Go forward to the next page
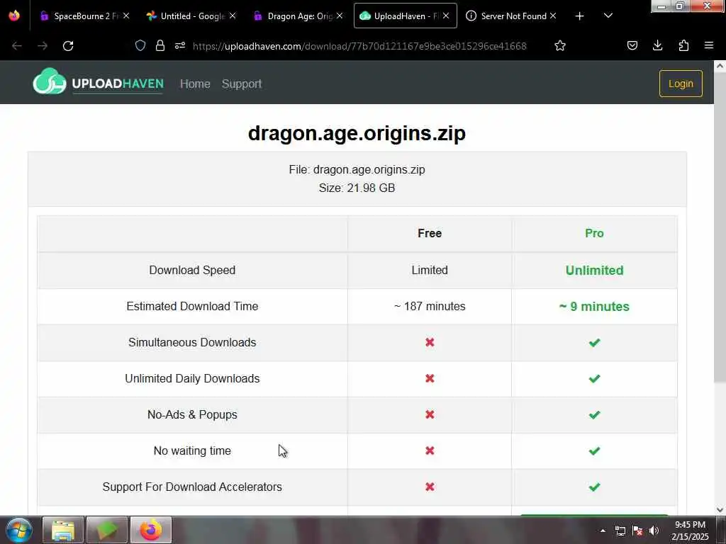 (x=43, y=46)
